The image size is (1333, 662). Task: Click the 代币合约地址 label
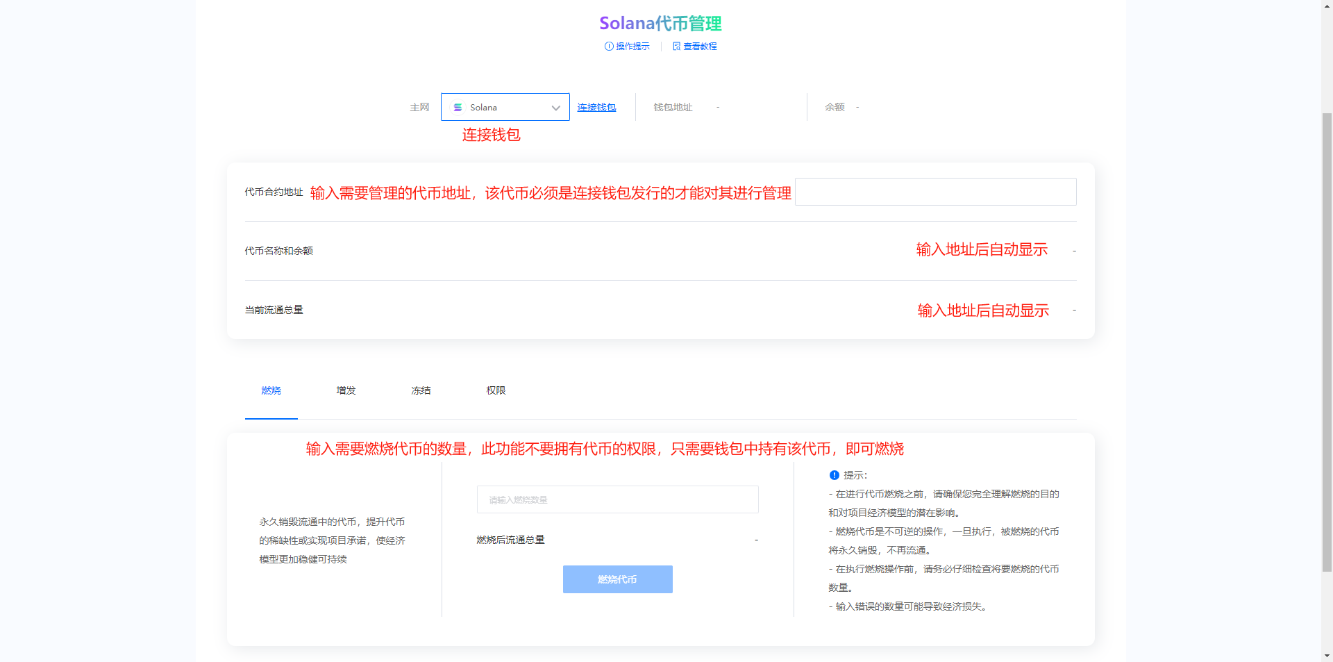coord(274,192)
